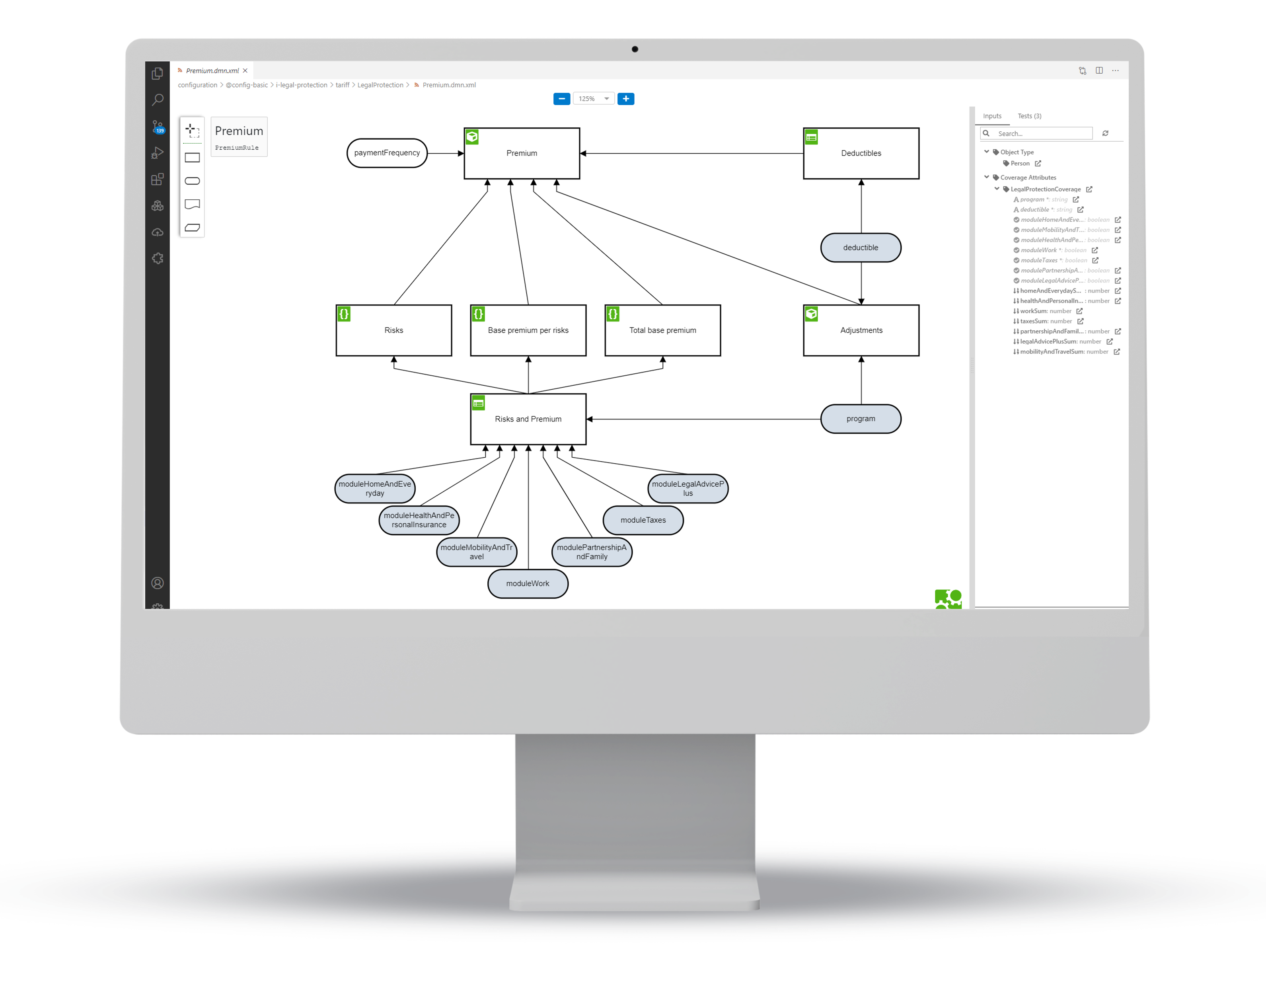
Task: Select the Inputs tab in right panel
Action: [993, 115]
